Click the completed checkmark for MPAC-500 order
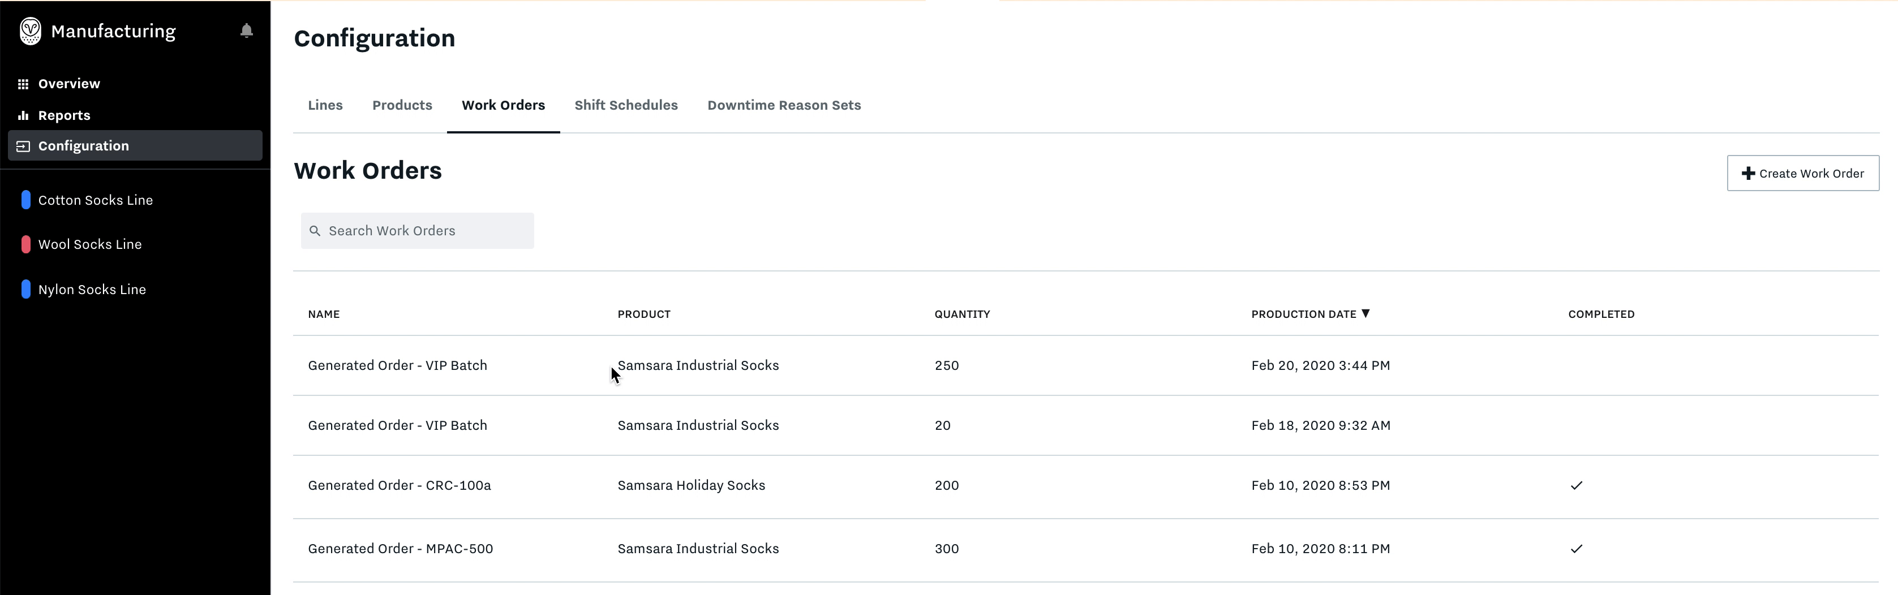Viewport: 1898px width, 595px height. coord(1576,549)
